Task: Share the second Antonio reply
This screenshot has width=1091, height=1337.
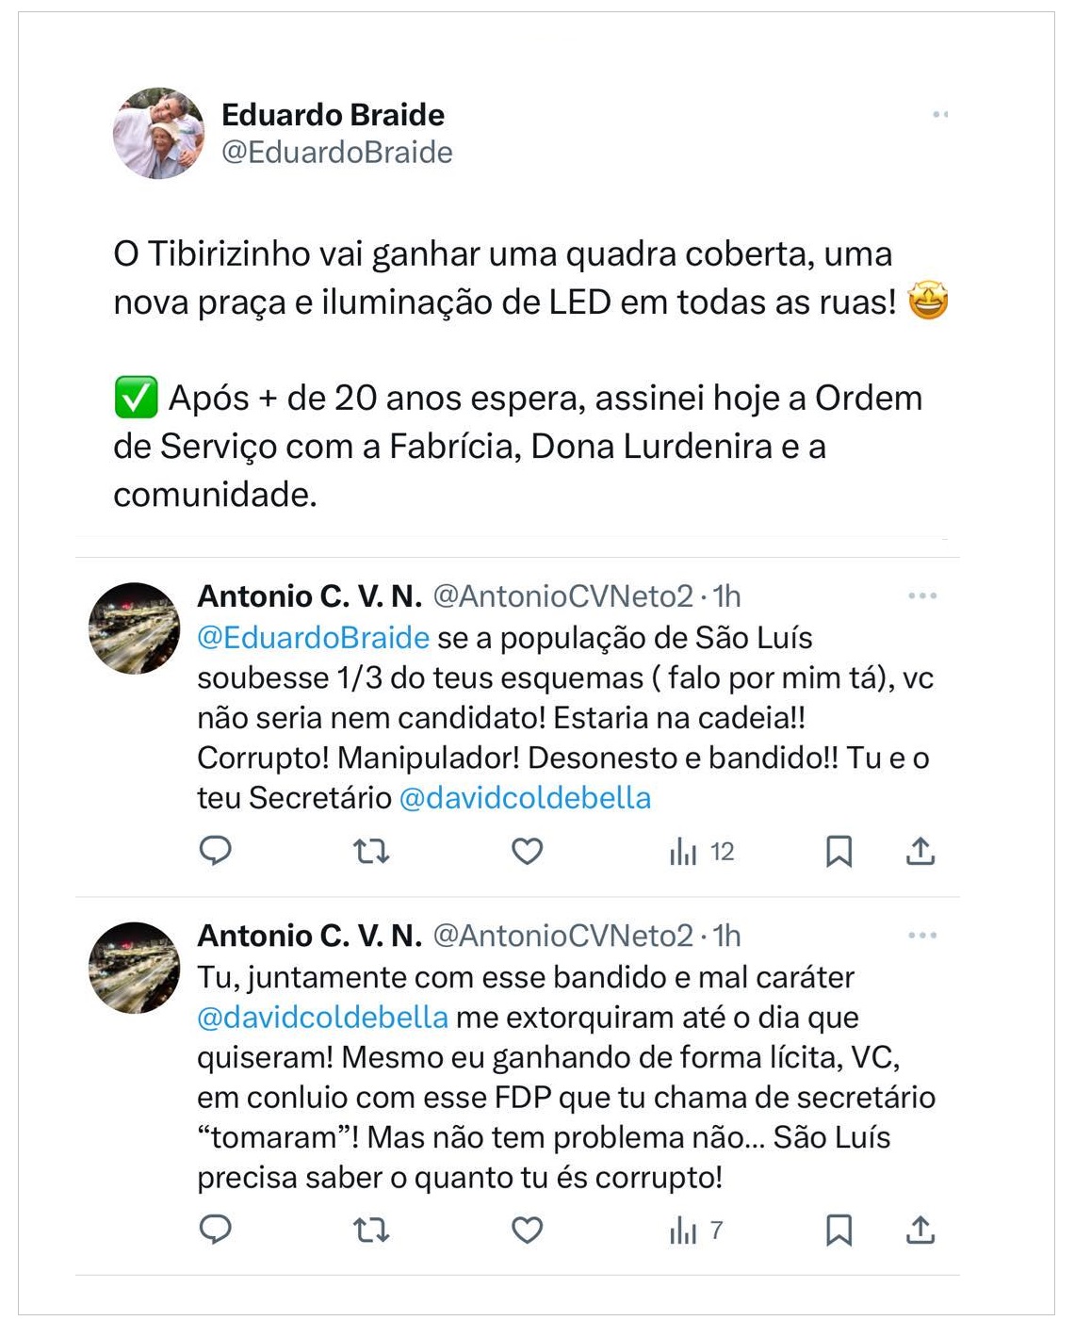Action: pos(920,1231)
